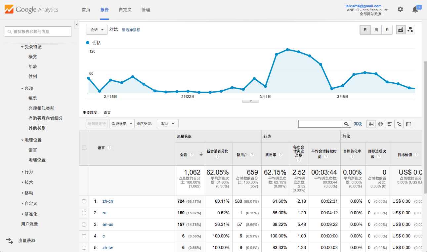The width and height of the screenshot is (427, 252).
Task: Open the zh-tw language link
Action: point(108,248)
